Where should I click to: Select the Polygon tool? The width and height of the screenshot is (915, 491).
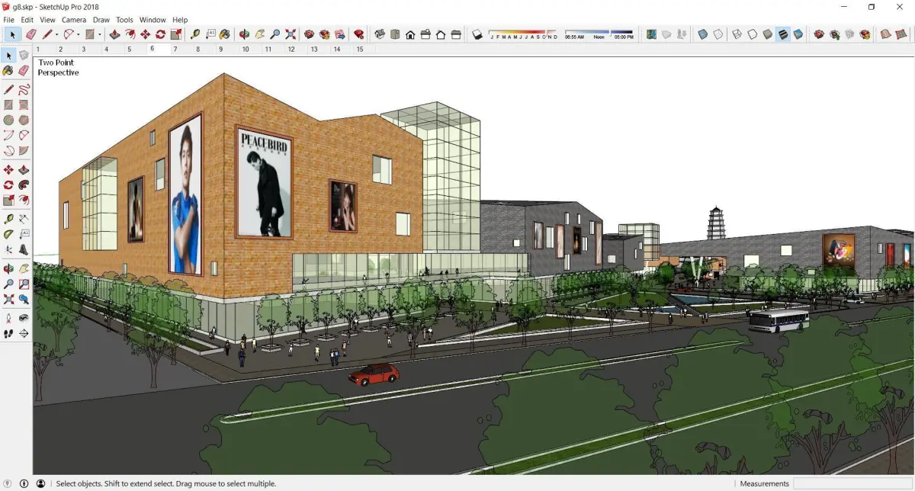coord(24,120)
